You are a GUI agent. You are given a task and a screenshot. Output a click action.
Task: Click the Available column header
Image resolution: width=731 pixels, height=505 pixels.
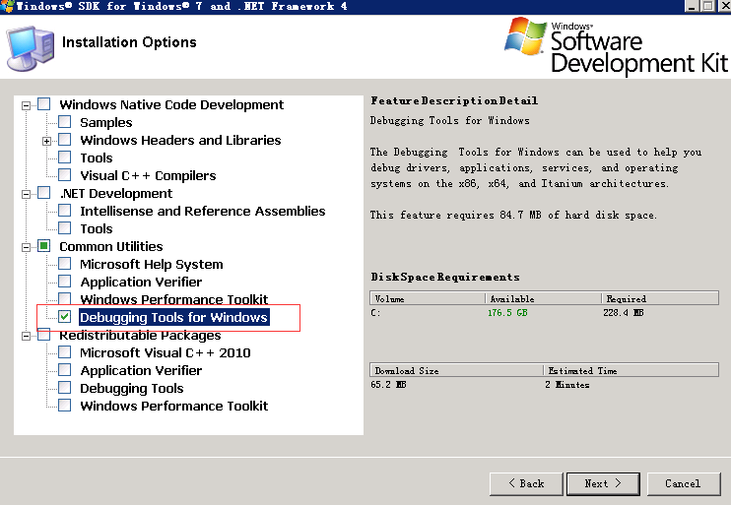click(544, 298)
